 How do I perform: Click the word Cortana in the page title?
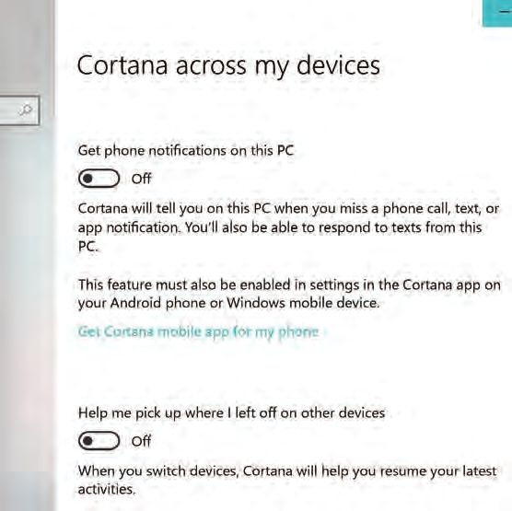click(x=122, y=65)
